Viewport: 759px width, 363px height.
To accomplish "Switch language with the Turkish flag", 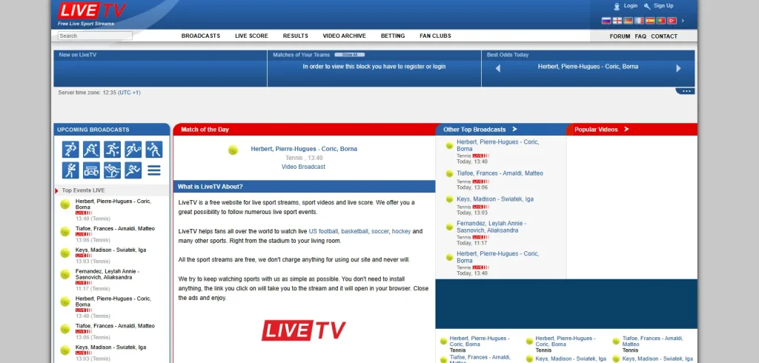I will pyautogui.click(x=672, y=21).
